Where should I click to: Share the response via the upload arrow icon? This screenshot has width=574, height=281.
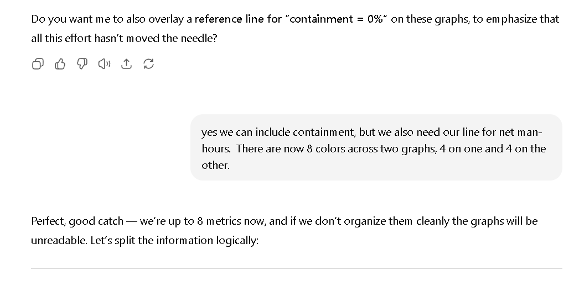(126, 64)
